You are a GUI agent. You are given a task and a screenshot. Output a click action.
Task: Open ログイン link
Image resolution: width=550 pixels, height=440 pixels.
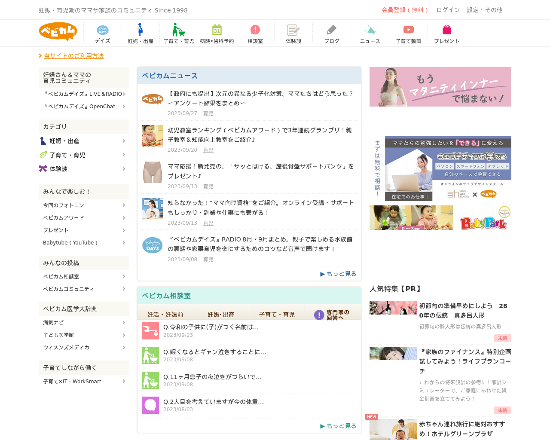[x=448, y=10]
